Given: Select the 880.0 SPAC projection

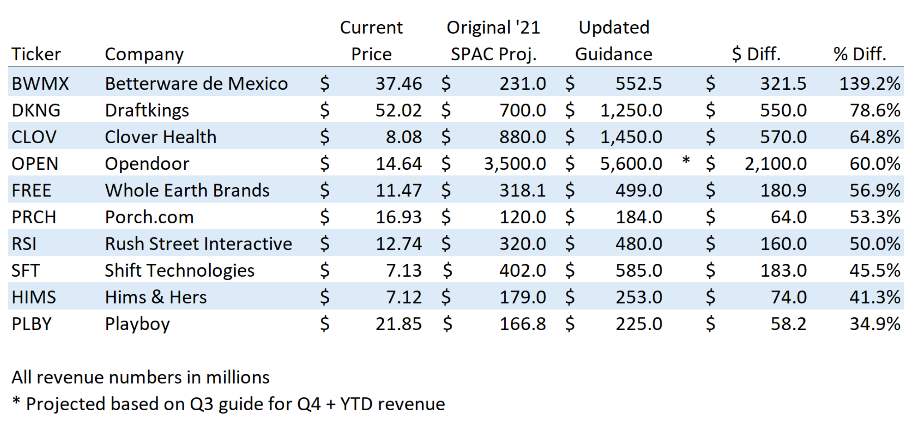Looking at the screenshot, I should coord(523,137).
